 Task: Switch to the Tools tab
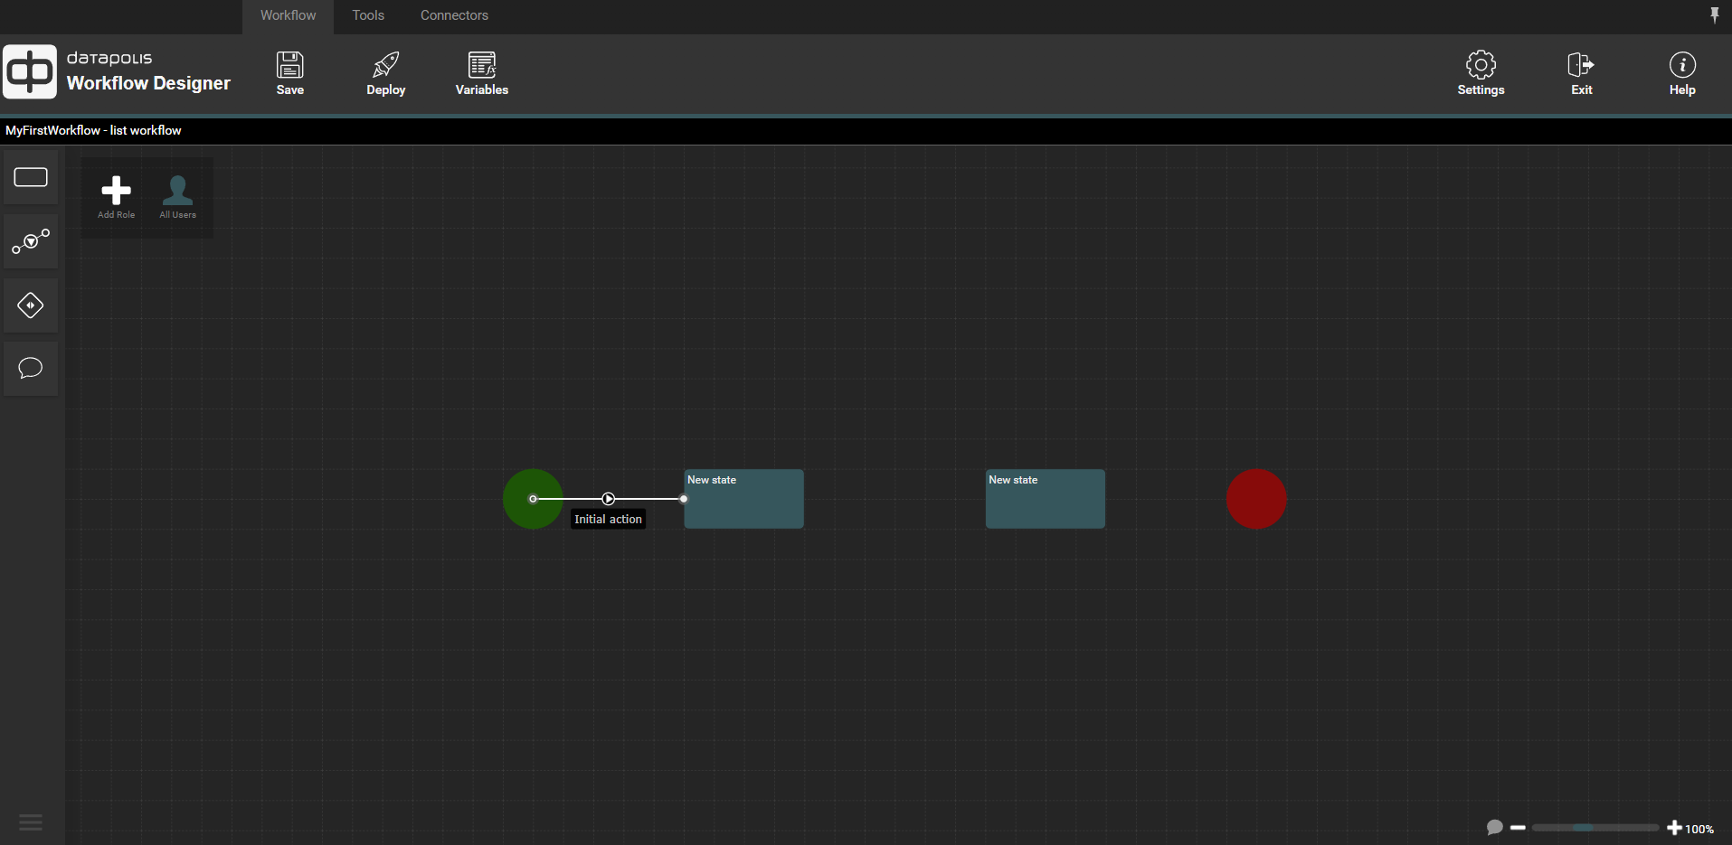368,15
